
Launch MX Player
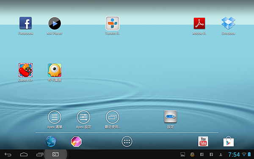tap(55, 23)
